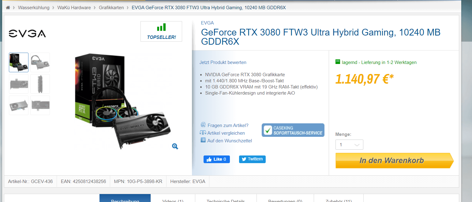472x202 pixels.
Task: Click the Facebook Like button
Action: (x=217, y=159)
